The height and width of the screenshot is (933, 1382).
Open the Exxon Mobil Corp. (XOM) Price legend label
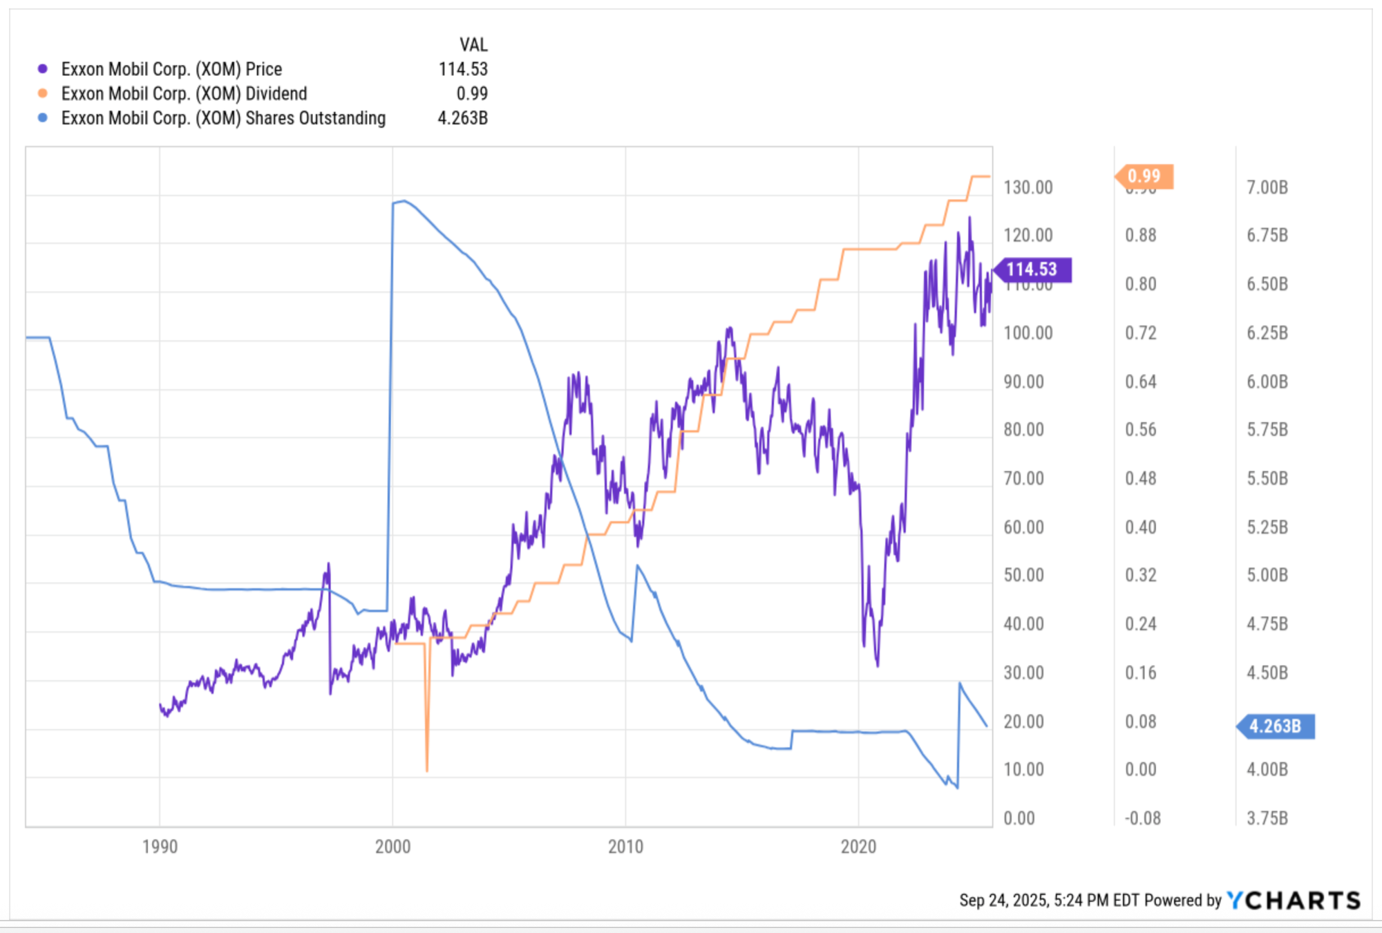tap(171, 69)
